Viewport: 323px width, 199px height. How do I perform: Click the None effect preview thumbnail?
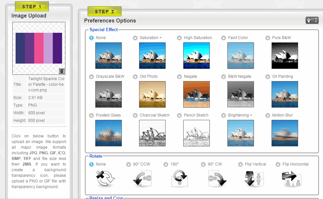click(x=109, y=56)
